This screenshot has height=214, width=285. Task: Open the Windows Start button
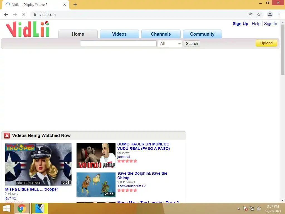click(x=7, y=208)
